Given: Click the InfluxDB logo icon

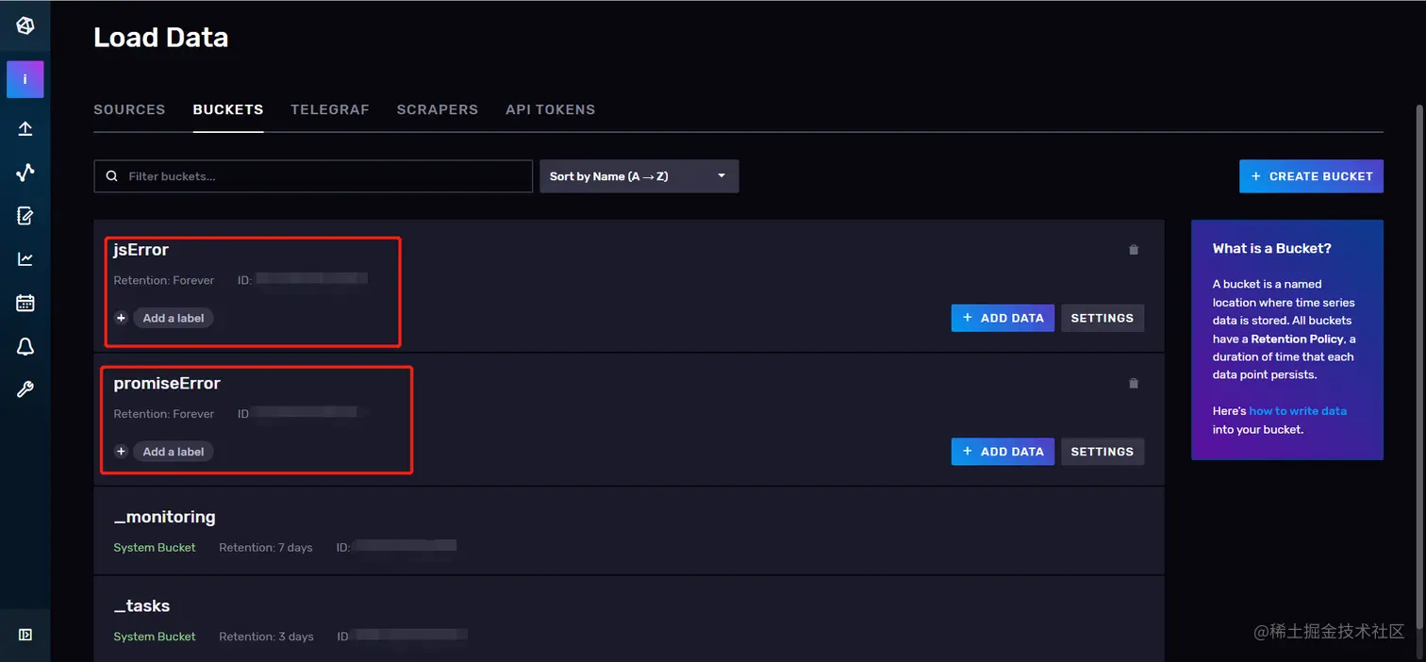Looking at the screenshot, I should pos(25,25).
